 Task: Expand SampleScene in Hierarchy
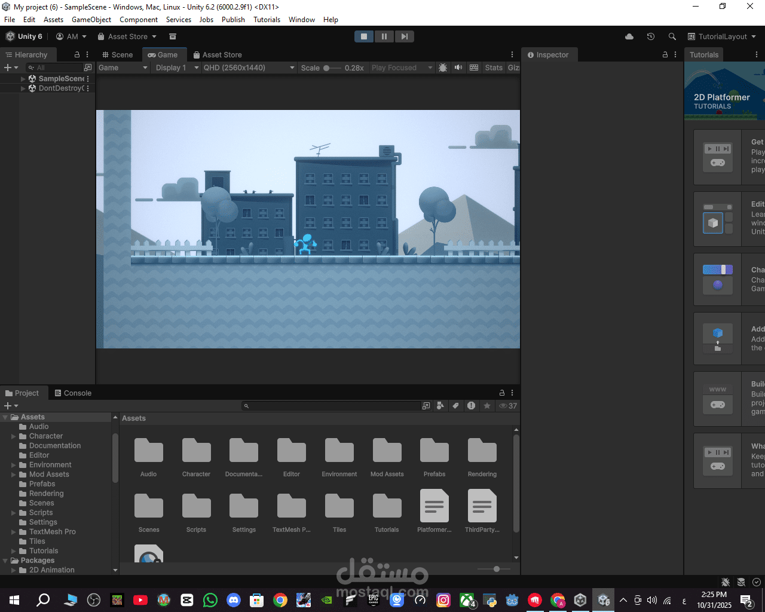(23, 79)
